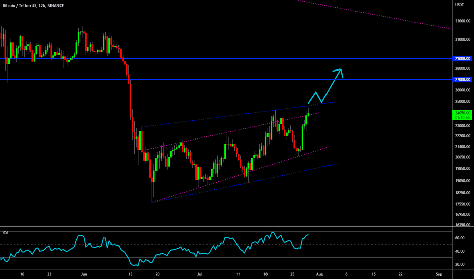Click the Sep date label on time axis
This screenshot has height=279, width=474.
pos(439,274)
